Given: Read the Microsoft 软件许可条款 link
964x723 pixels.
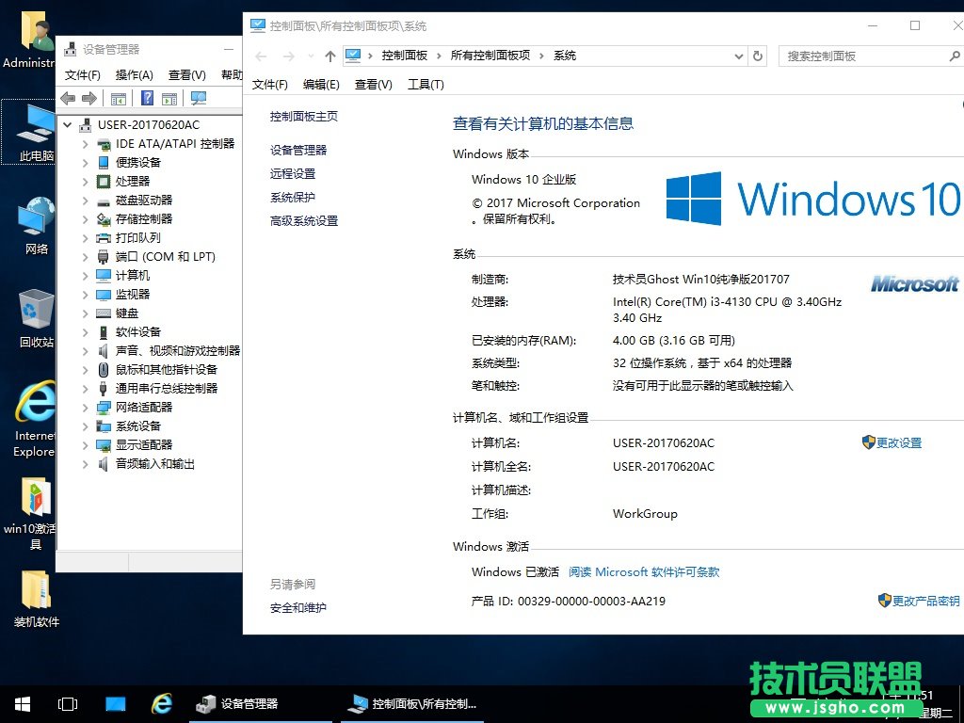Looking at the screenshot, I should (x=644, y=571).
